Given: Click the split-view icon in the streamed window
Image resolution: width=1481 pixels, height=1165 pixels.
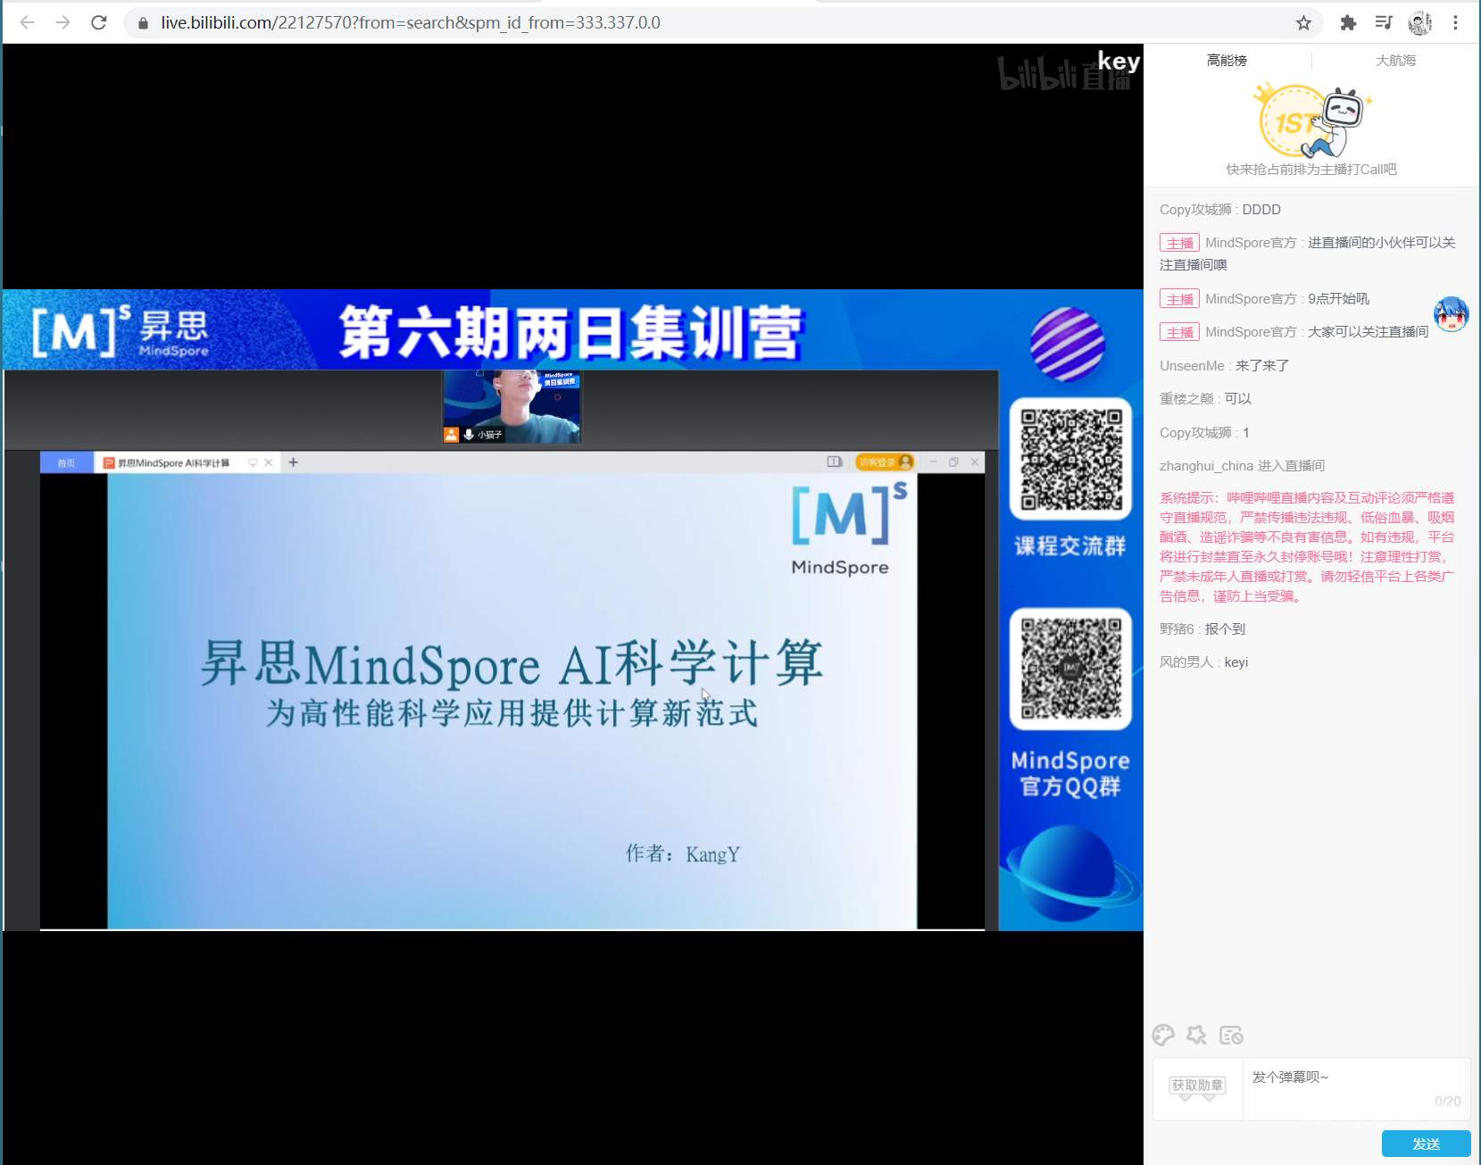Looking at the screenshot, I should 835,462.
